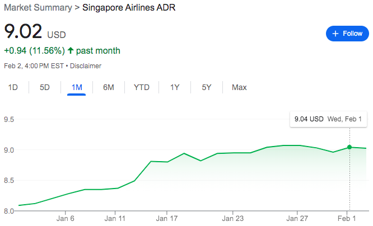The width and height of the screenshot is (373, 226).
Task: Select the 1M range tab
Action: pos(77,87)
